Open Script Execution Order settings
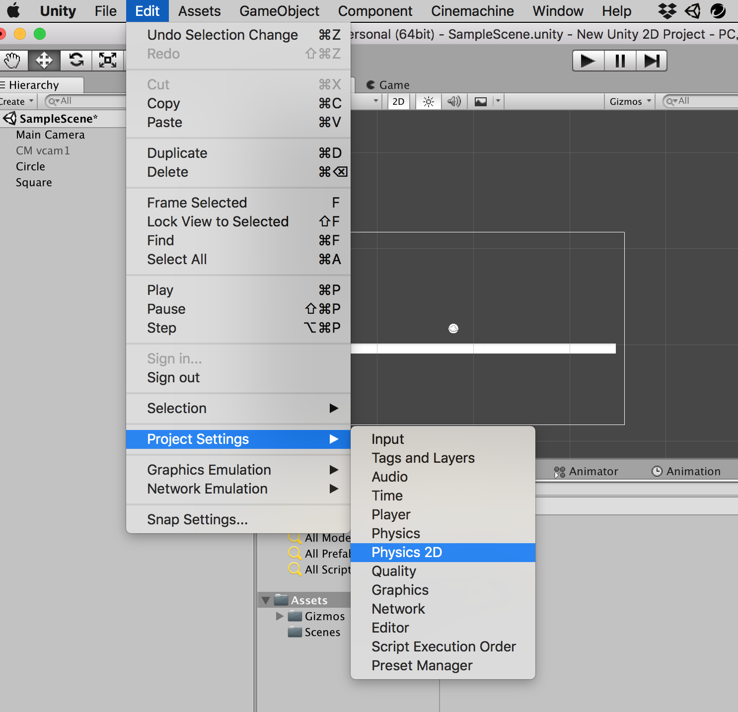The image size is (738, 712). point(443,646)
